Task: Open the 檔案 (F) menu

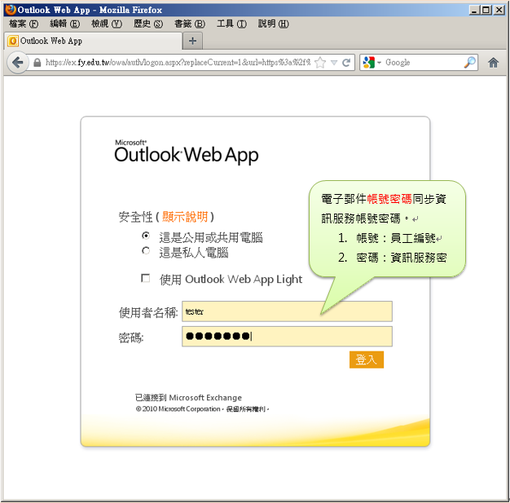Action: point(24,24)
